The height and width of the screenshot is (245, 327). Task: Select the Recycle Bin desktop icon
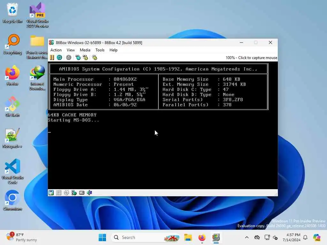pos(12,13)
